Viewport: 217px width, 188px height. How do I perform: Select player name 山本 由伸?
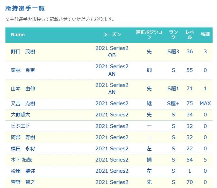(23, 89)
